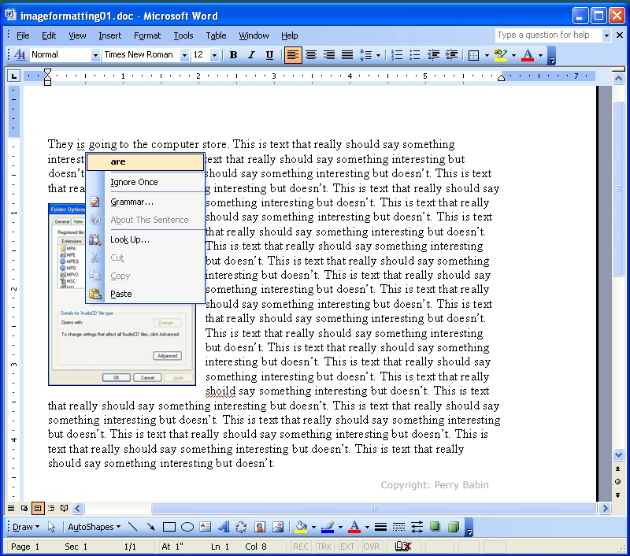Open the Style dropdown showing Normal

click(95, 55)
